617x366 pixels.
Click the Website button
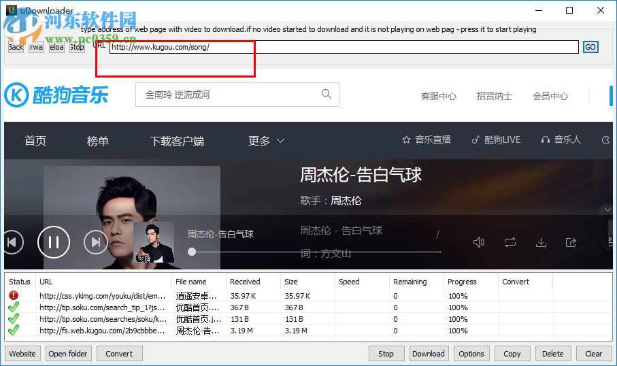click(x=22, y=353)
